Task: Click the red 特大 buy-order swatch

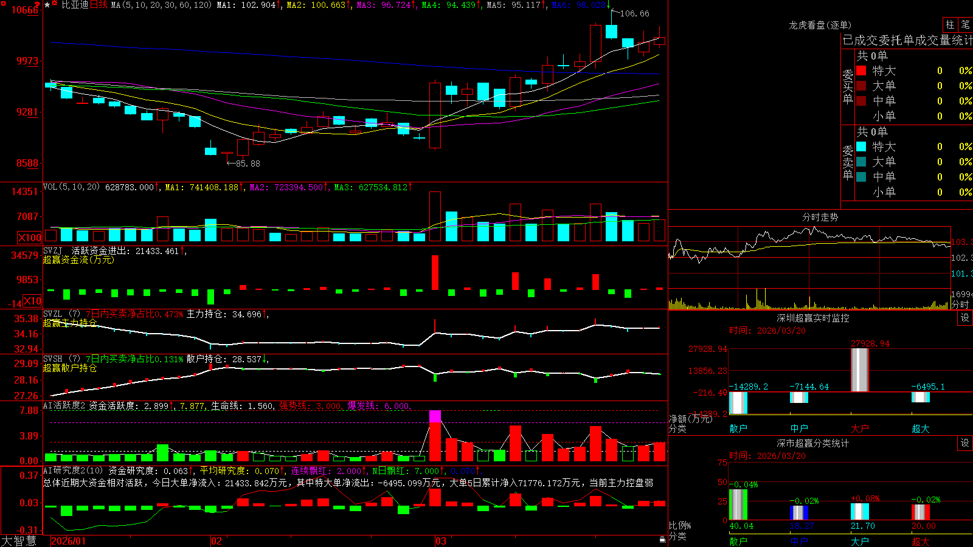Action: click(861, 71)
